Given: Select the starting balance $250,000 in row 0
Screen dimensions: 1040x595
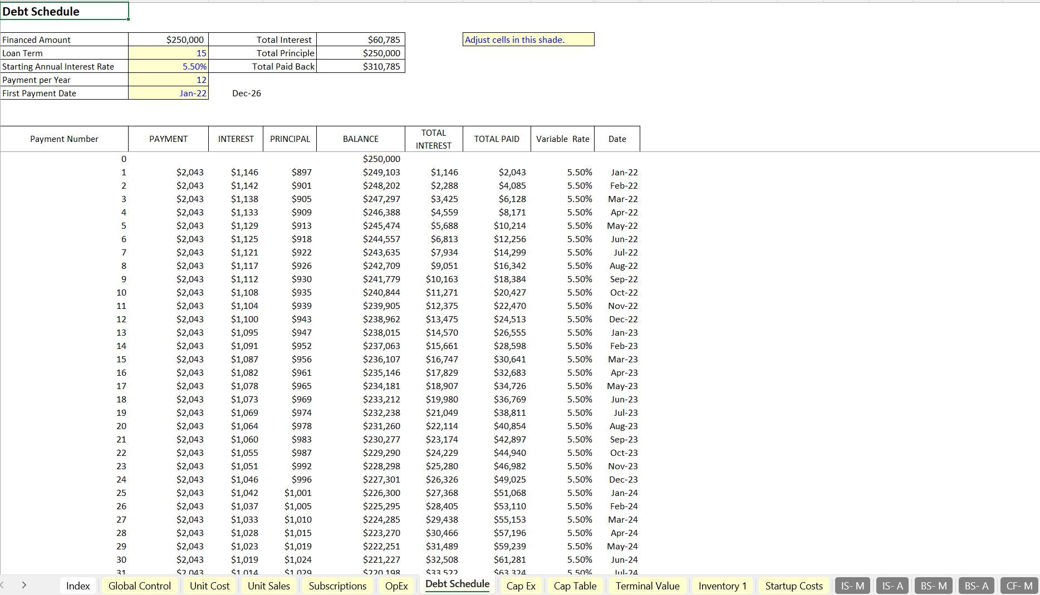Looking at the screenshot, I should tap(361, 159).
